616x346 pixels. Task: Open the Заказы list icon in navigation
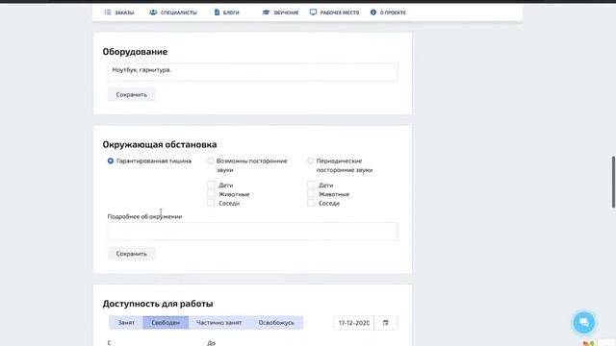(x=108, y=12)
